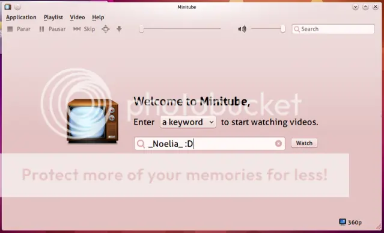
Task: Click the Pausar pause button
Action: pos(52,29)
